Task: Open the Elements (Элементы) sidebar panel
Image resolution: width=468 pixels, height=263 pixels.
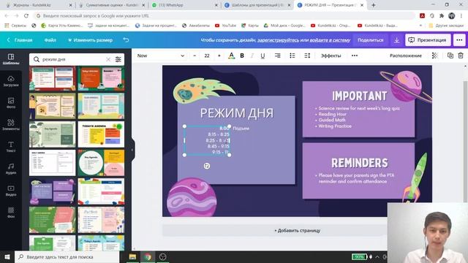Action: click(x=11, y=125)
